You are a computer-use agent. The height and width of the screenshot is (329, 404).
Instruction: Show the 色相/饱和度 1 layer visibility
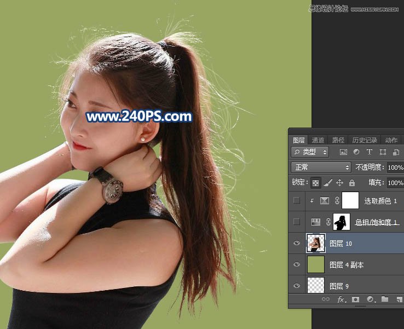297,222
